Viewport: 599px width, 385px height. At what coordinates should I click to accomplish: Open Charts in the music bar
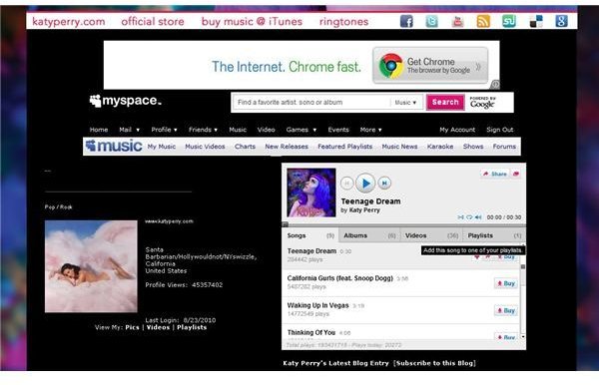tap(245, 147)
